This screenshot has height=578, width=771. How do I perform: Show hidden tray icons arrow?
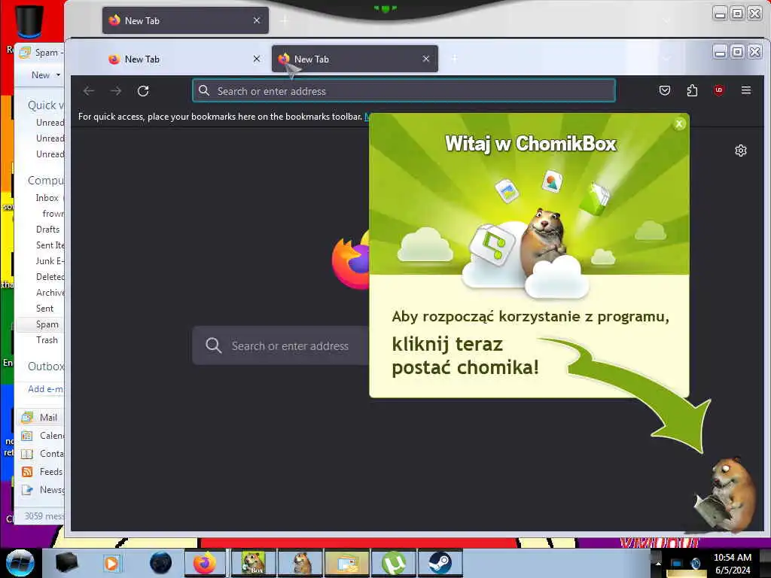[658, 564]
